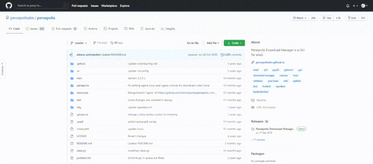Open Marketplace in top navigation
The width and height of the screenshot is (373, 164).
click(x=109, y=6)
